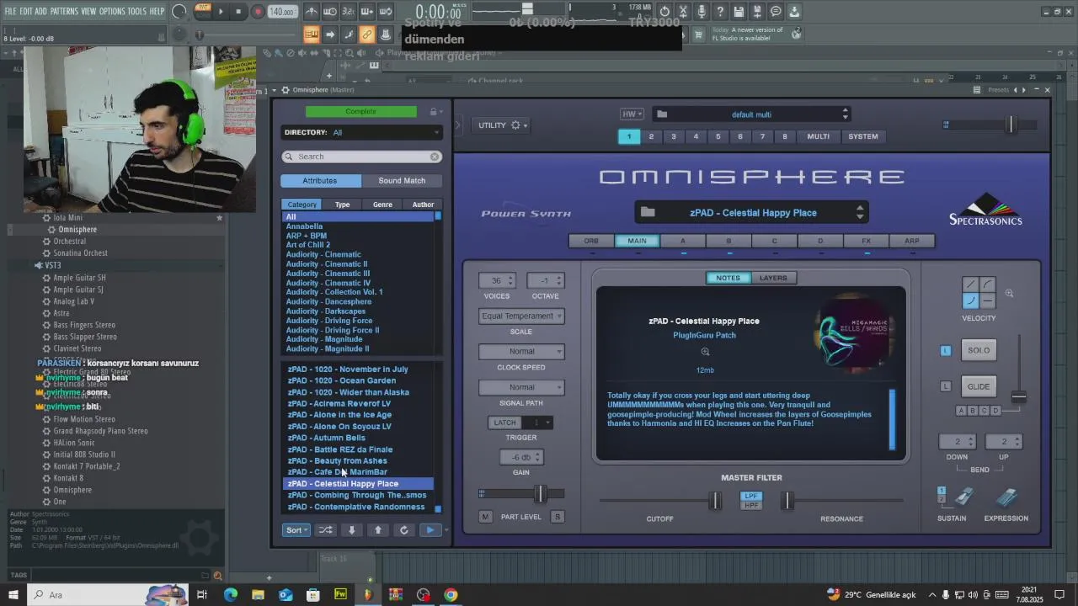Toggle the Latch trigger button
1078x606 pixels.
[504, 423]
